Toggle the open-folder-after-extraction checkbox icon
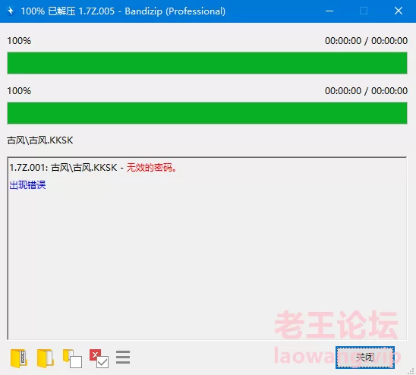This screenshot has width=416, height=375. click(72, 358)
